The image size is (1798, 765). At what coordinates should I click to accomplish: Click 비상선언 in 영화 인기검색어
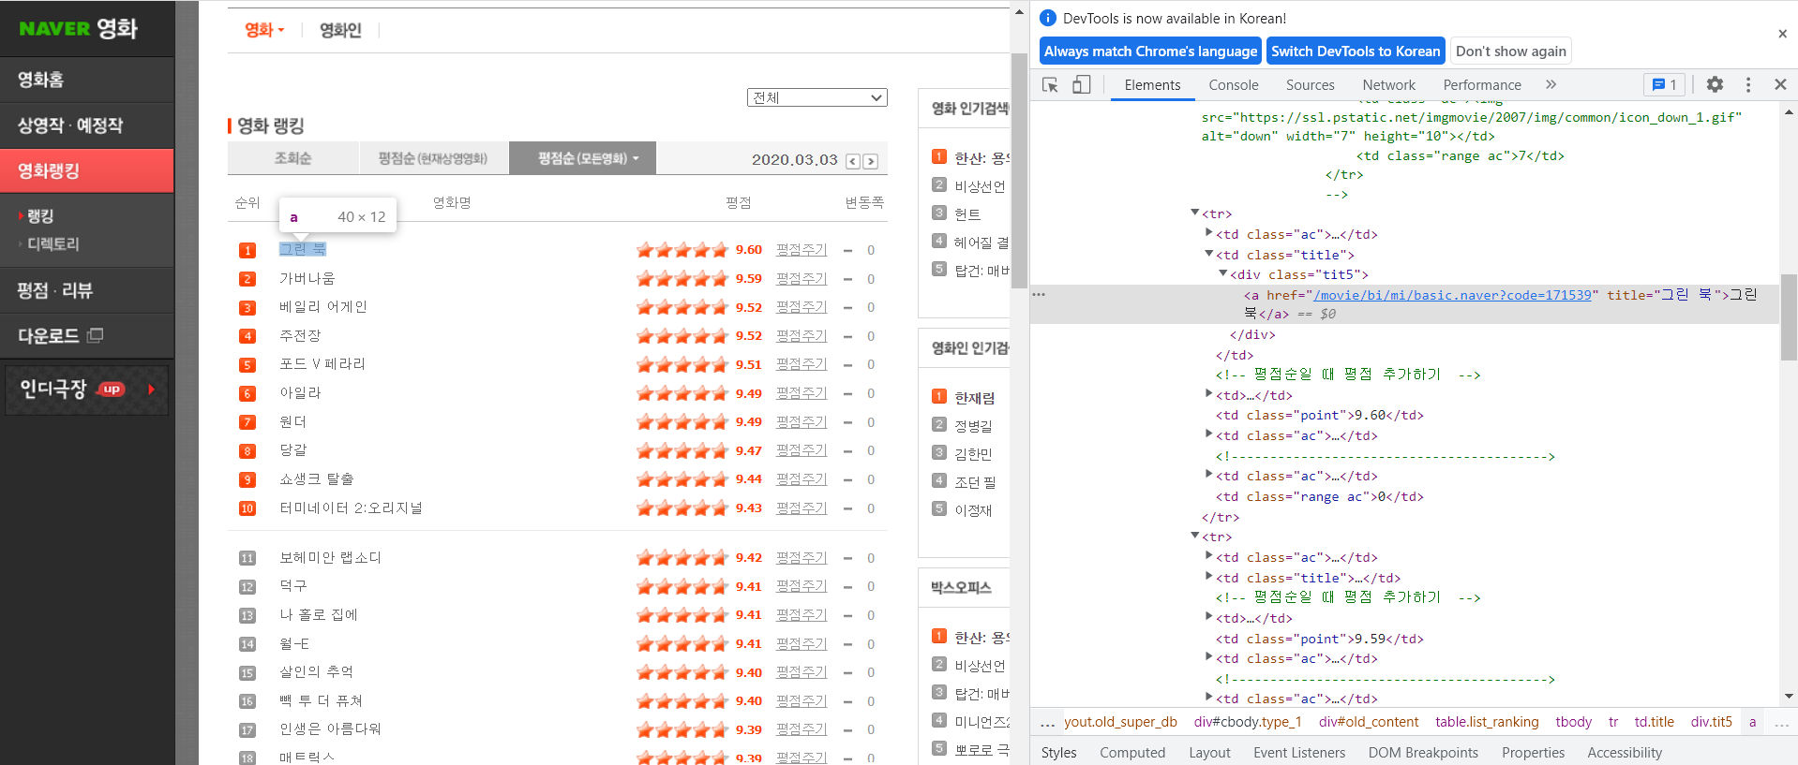click(980, 186)
